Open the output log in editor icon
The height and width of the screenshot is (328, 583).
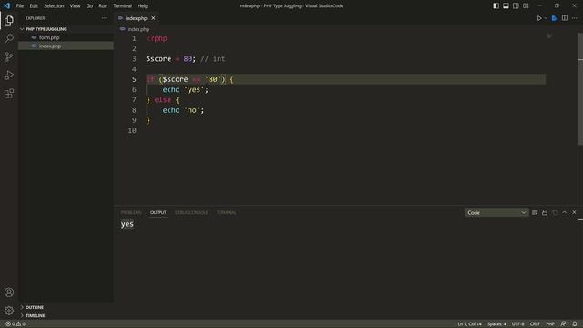(555, 212)
